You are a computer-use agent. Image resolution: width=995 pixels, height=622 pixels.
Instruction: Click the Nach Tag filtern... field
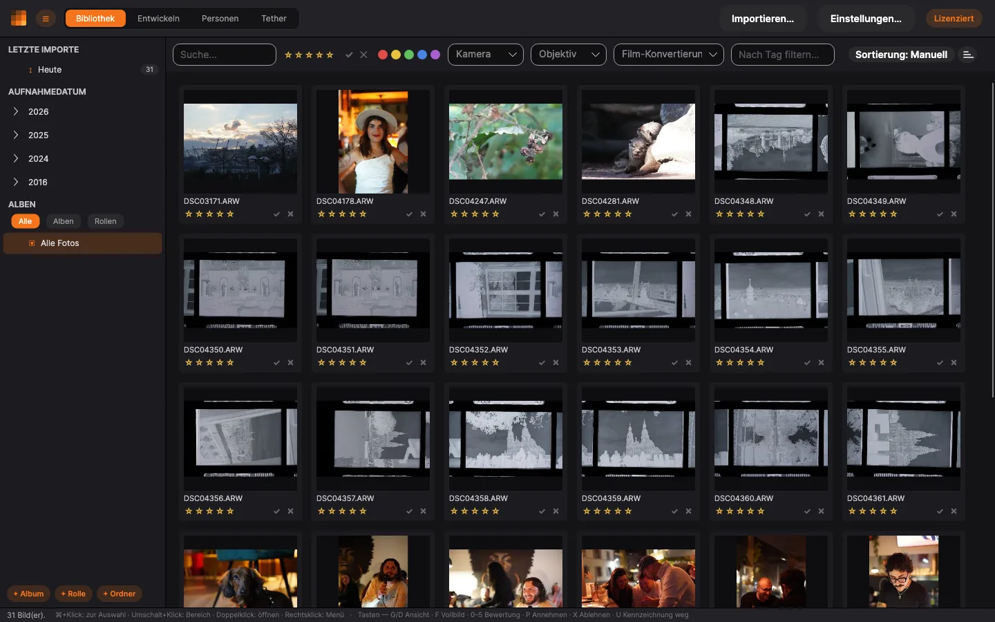(x=783, y=55)
